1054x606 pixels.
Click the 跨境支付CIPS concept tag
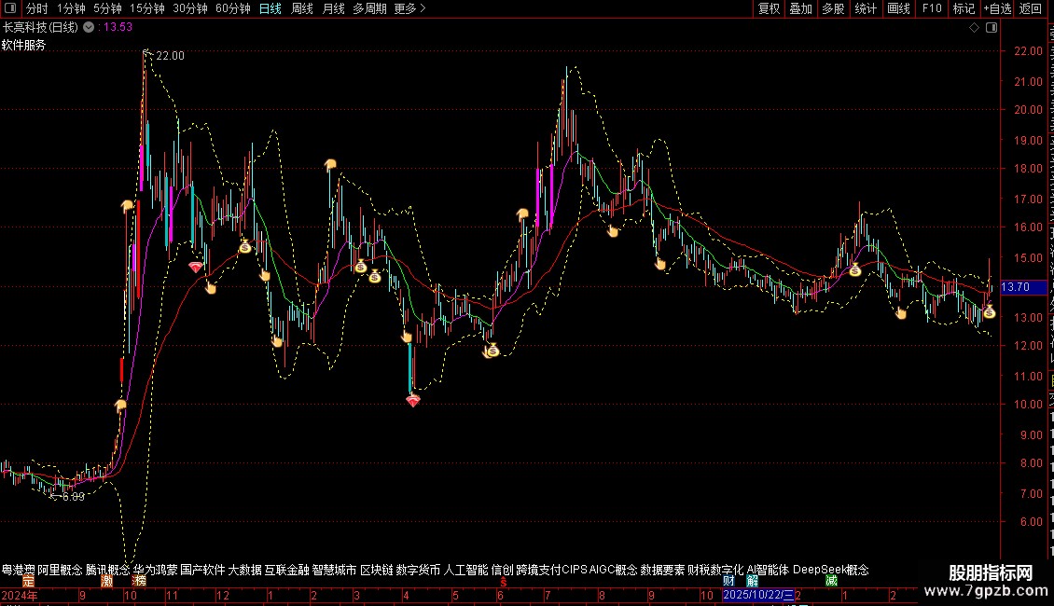(x=552, y=570)
